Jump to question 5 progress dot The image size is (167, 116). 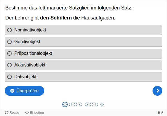tap(86, 104)
